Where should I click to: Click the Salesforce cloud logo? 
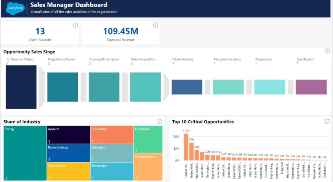click(x=15, y=8)
